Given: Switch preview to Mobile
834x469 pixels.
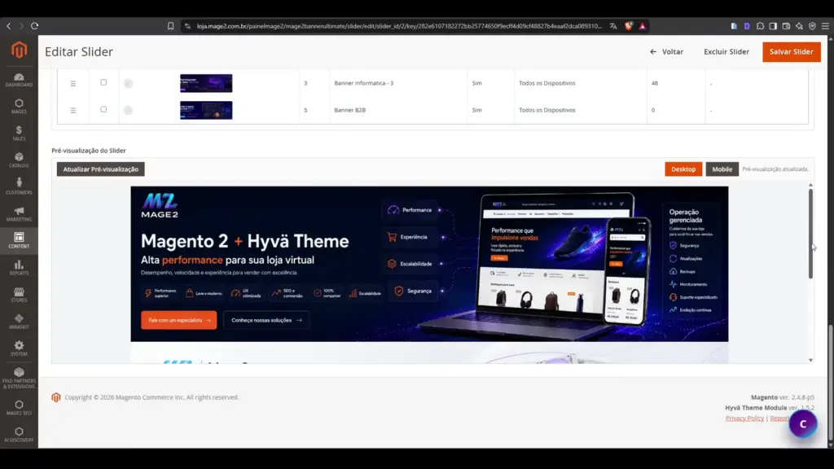Looking at the screenshot, I should pyautogui.click(x=722, y=169).
